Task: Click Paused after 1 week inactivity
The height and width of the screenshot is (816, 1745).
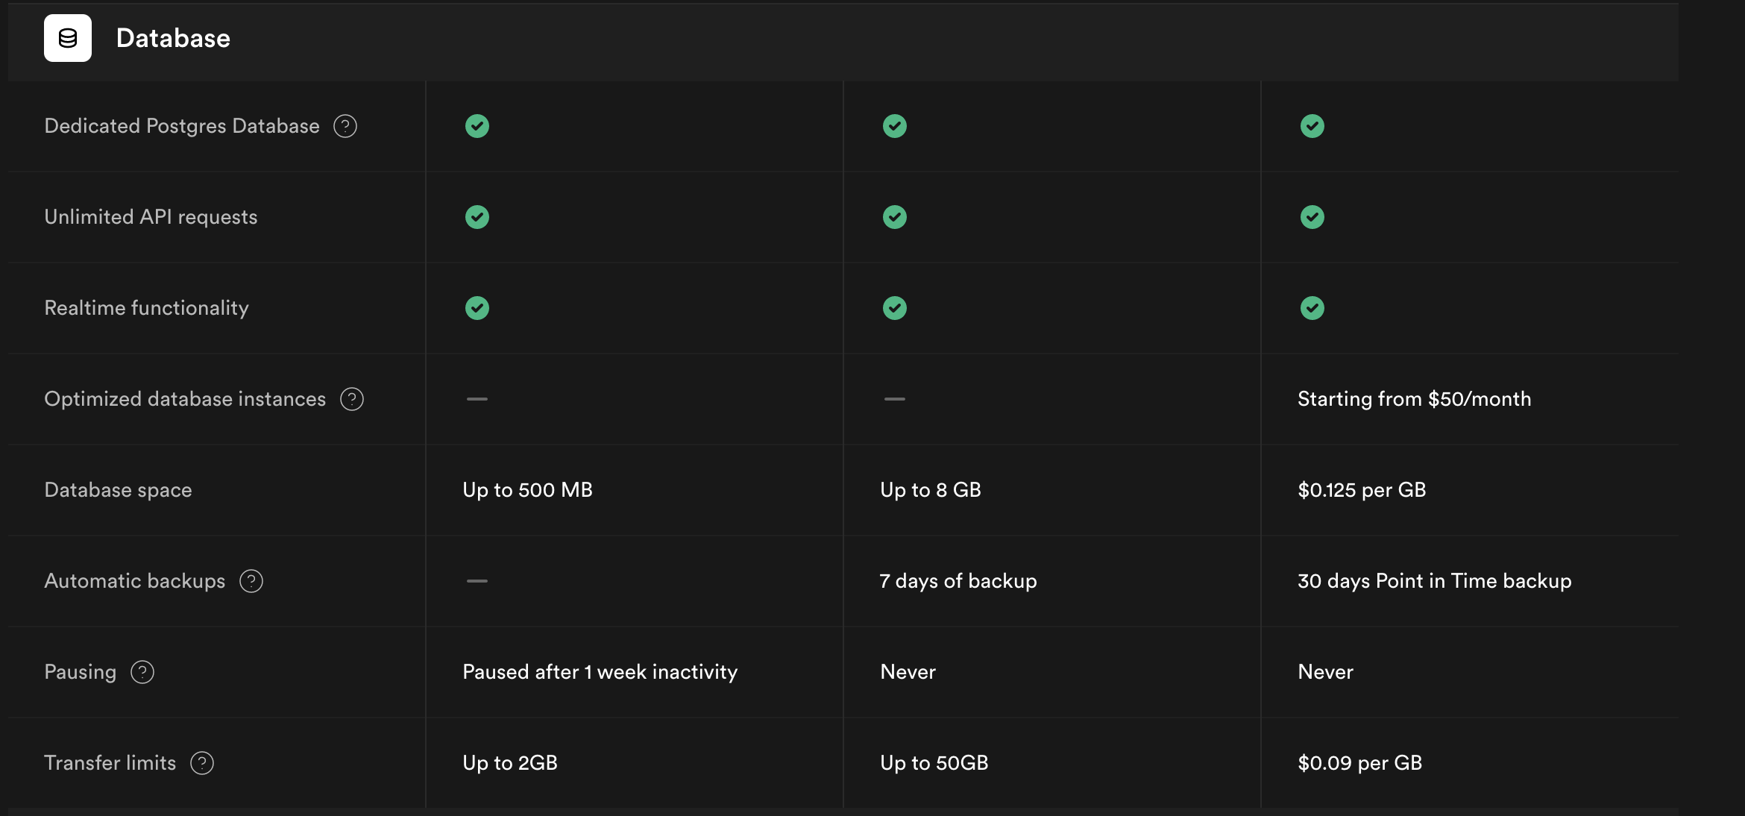Action: (x=600, y=672)
